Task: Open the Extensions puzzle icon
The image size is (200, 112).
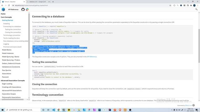Action: pyautogui.click(x=191, y=6)
